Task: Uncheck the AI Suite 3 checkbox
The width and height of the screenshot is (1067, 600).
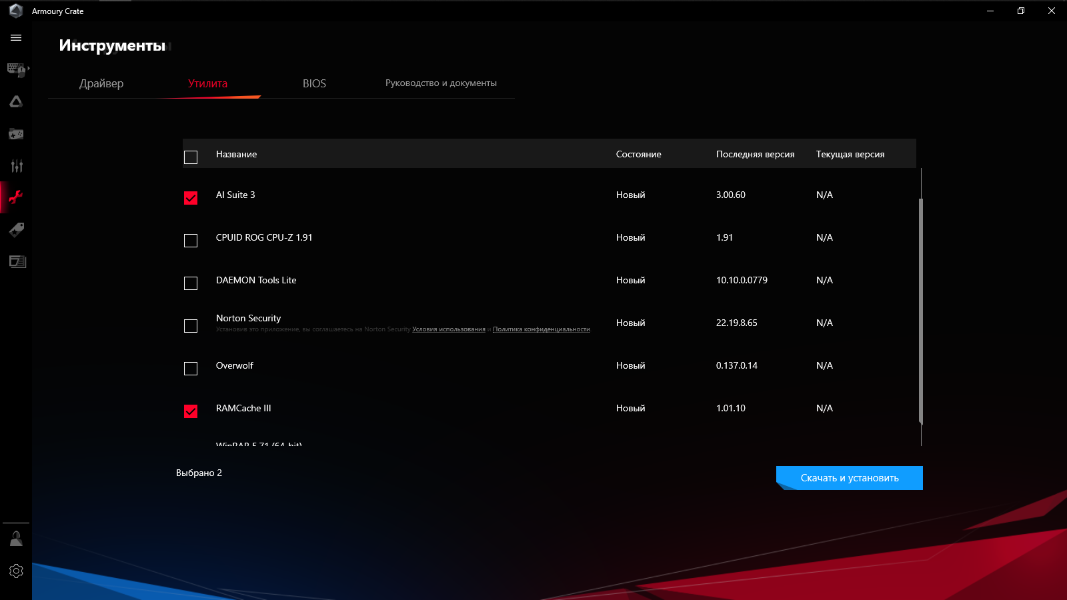Action: (x=191, y=198)
